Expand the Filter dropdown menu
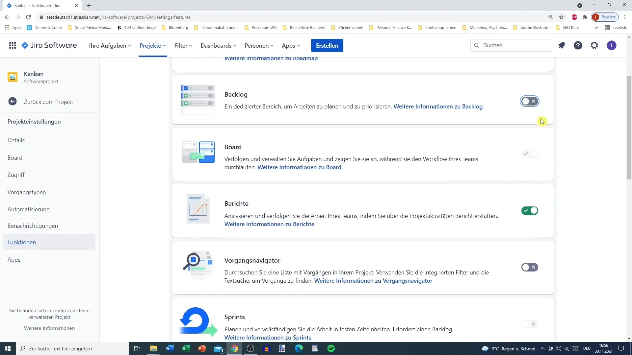Screen dimensions: 632x355 point(183,45)
